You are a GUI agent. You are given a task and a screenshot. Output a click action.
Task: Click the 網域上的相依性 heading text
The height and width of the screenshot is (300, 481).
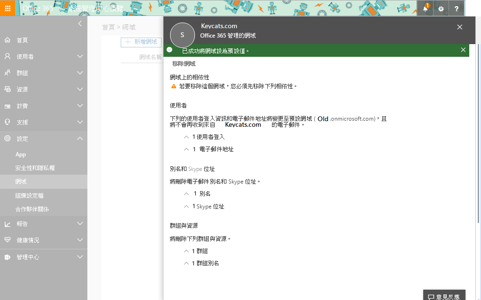tap(190, 77)
